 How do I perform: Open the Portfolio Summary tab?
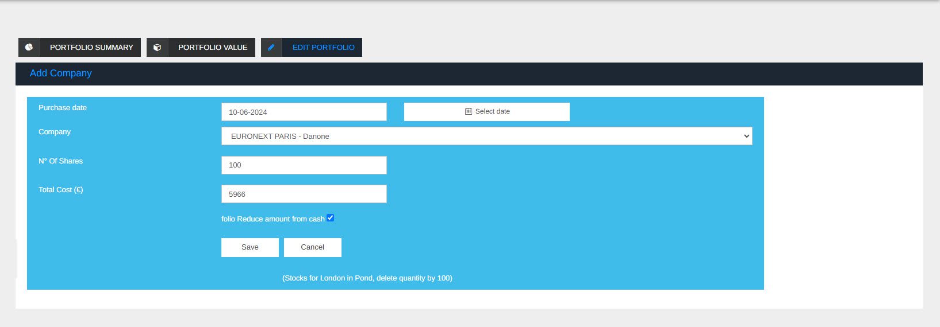click(x=91, y=48)
